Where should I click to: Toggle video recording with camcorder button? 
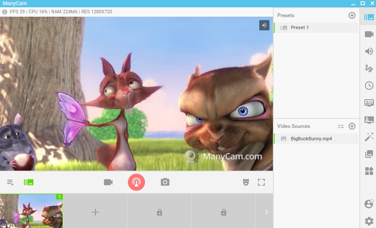coord(108,182)
